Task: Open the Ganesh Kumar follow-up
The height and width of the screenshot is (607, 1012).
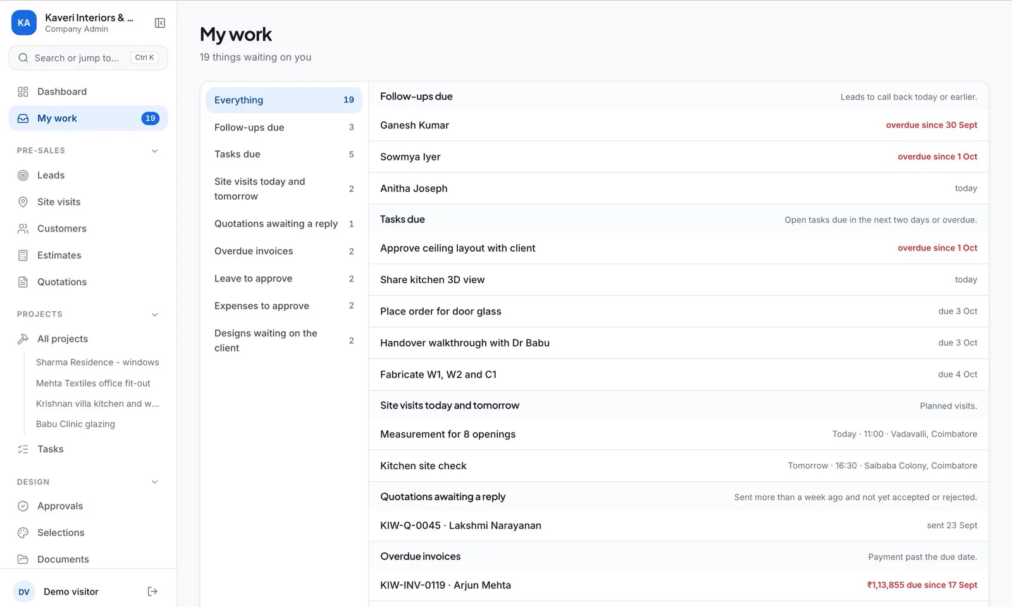Action: [x=679, y=125]
